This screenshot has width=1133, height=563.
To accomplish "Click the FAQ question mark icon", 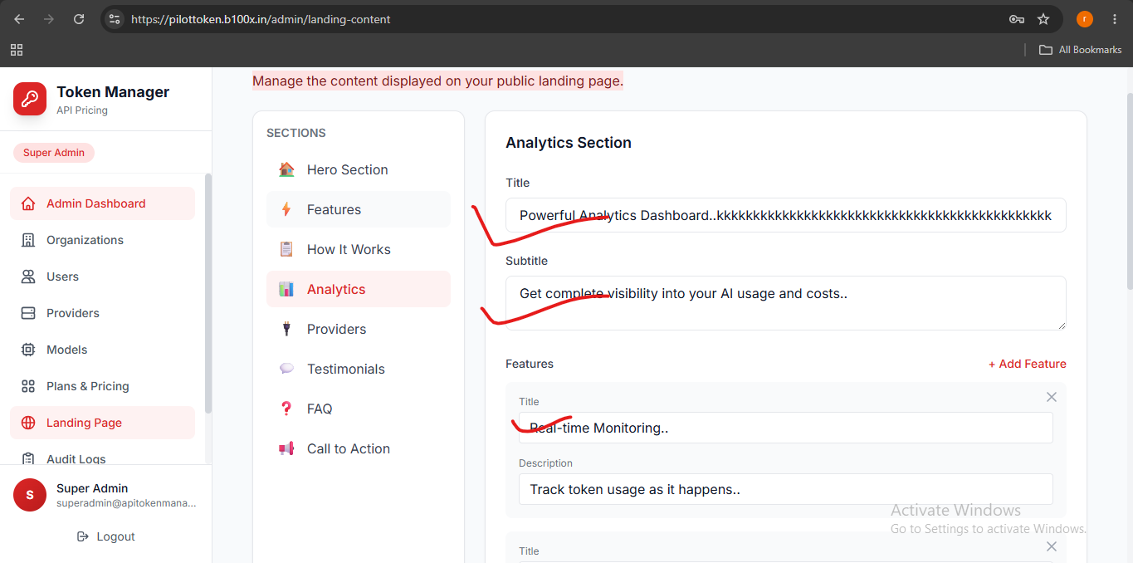I will tap(286, 409).
